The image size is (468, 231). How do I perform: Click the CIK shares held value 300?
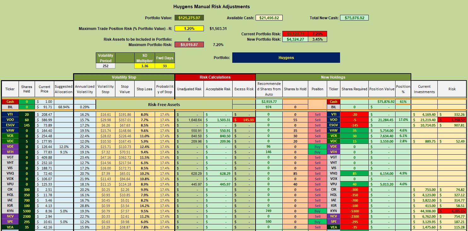(26, 190)
